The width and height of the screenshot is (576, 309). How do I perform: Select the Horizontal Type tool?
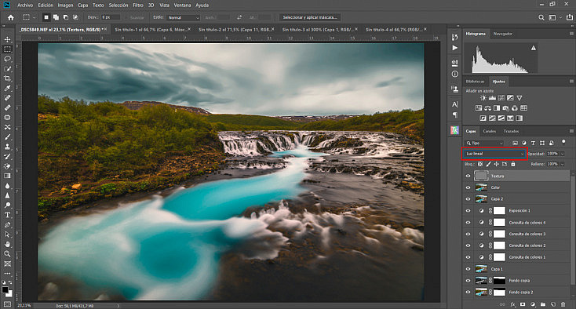[7, 215]
